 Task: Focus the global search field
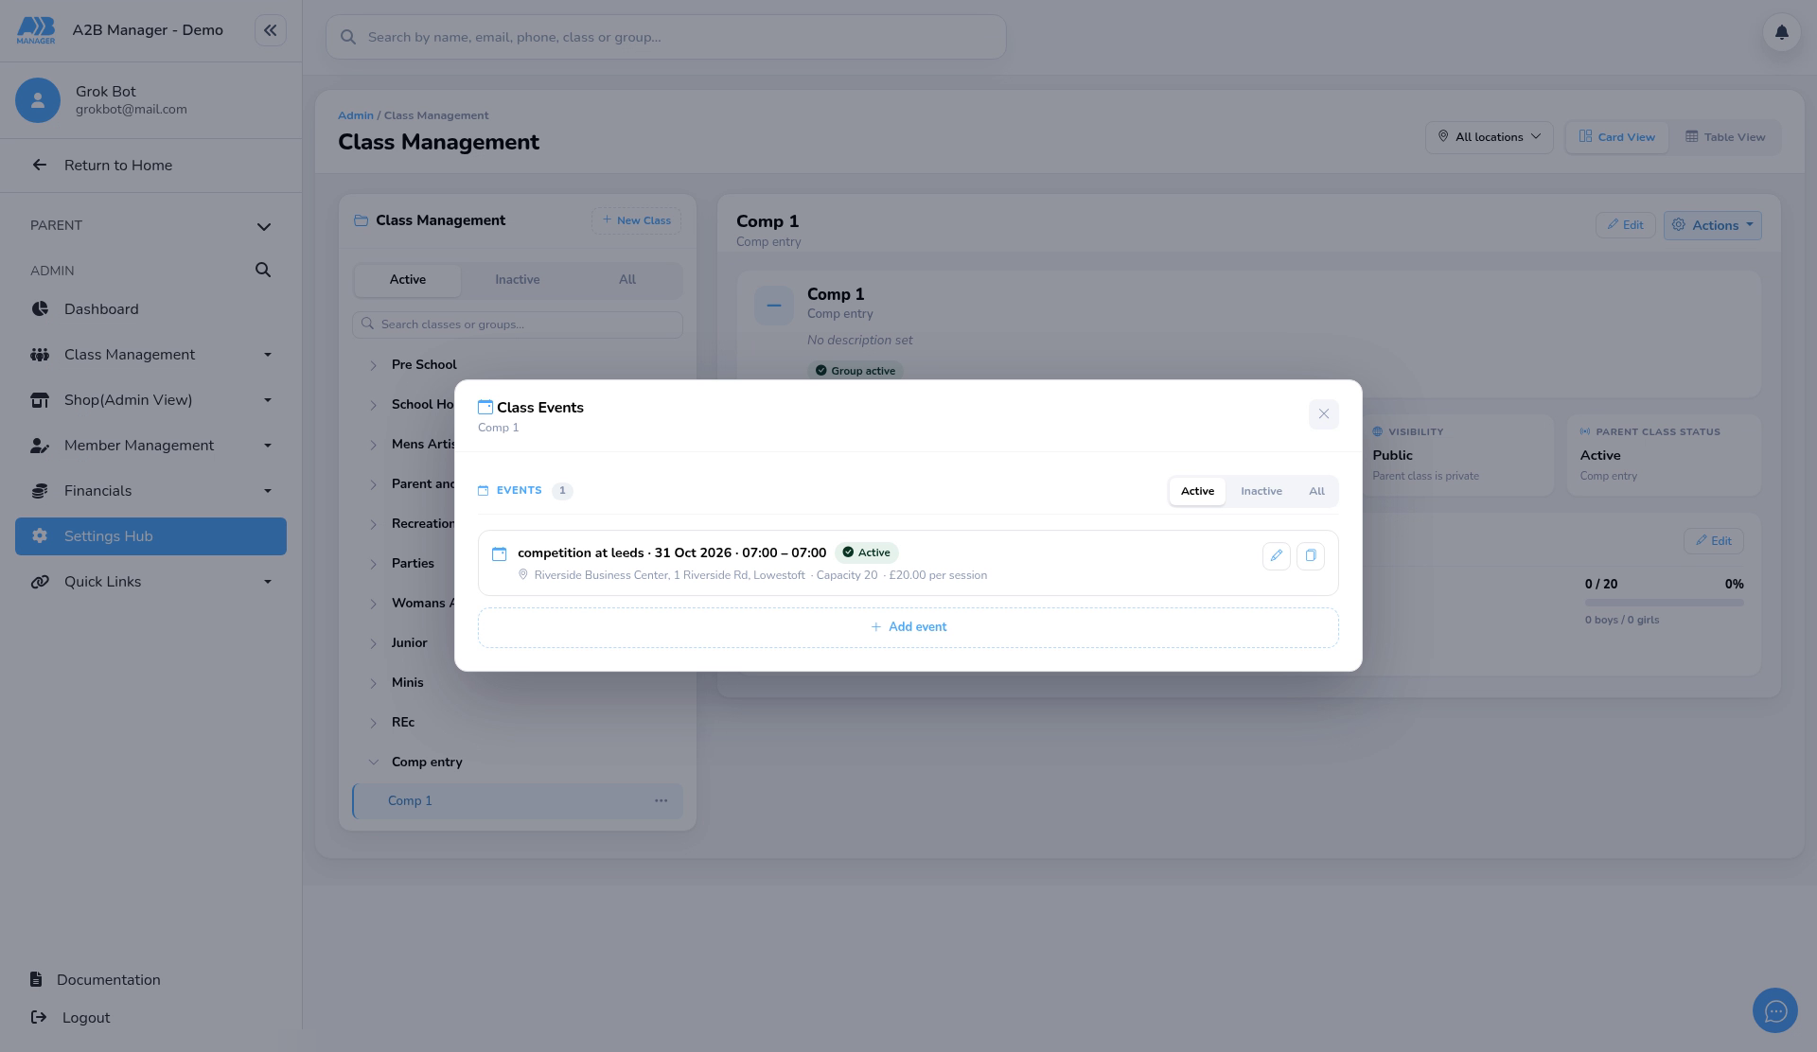click(x=665, y=37)
